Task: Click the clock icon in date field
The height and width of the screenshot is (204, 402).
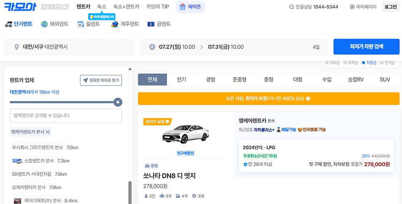Action: click(152, 47)
